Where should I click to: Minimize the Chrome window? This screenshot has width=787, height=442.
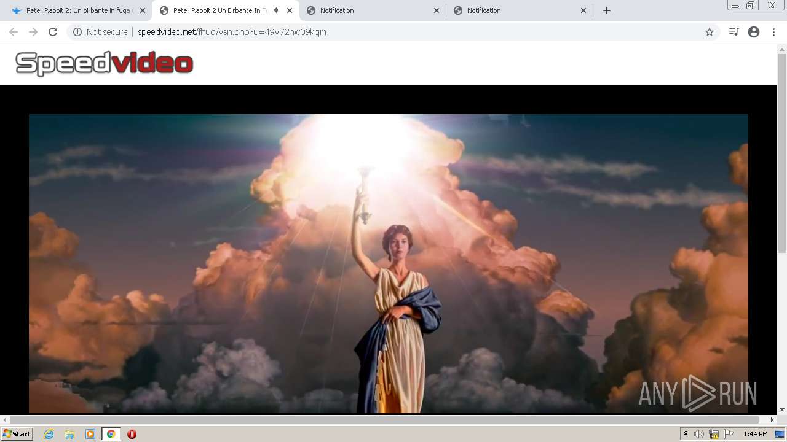(735, 5)
